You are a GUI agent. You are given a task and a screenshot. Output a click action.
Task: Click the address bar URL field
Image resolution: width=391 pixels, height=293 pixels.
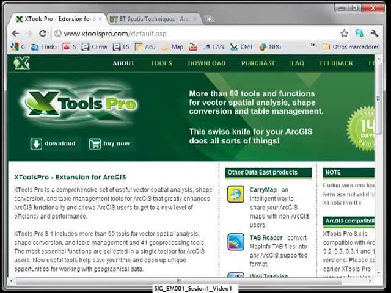tap(194, 34)
